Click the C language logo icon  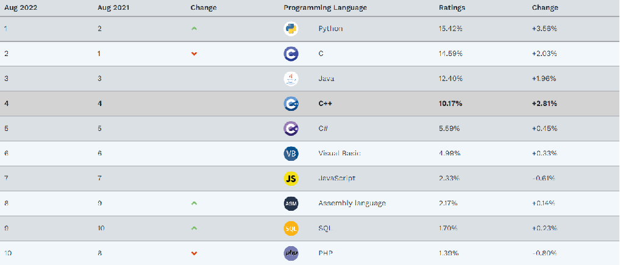pyautogui.click(x=291, y=54)
